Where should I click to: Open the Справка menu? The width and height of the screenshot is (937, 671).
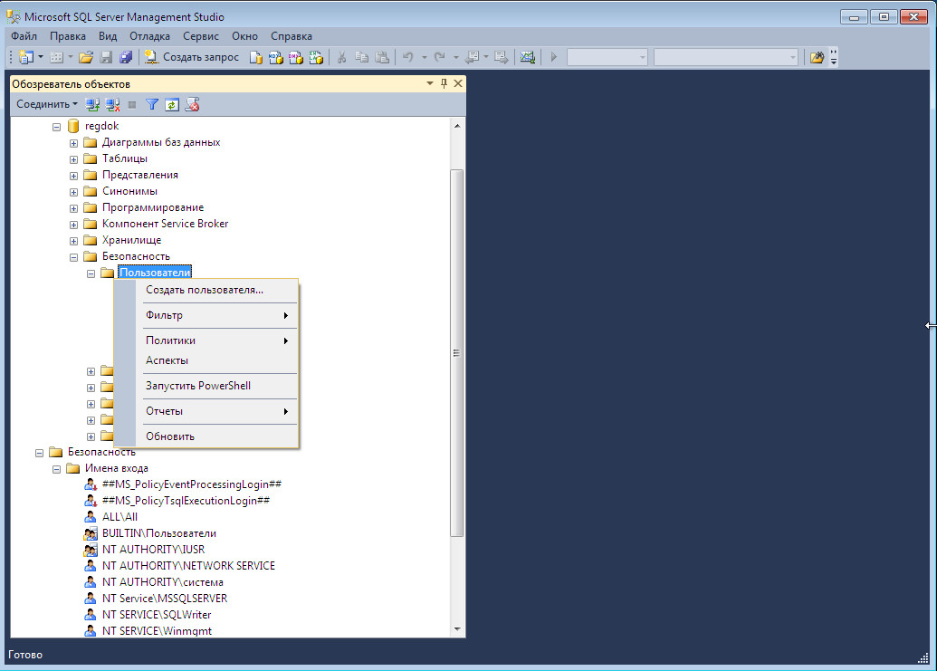tap(292, 36)
